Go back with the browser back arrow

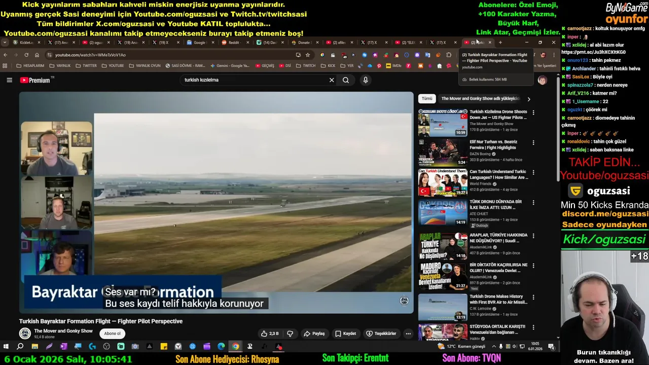pyautogui.click(x=6, y=55)
